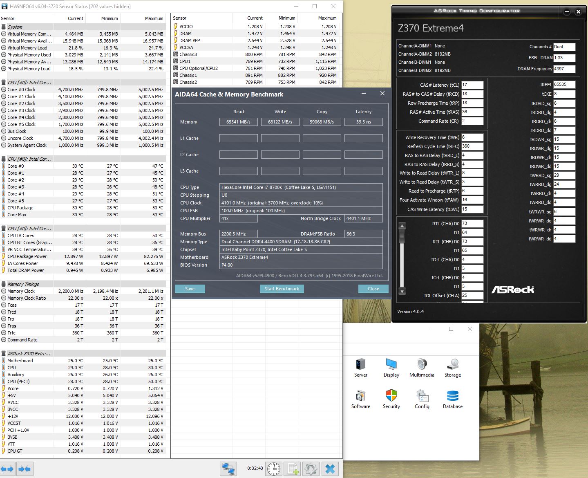Image resolution: width=588 pixels, height=478 pixels.
Task: Click the Current column header on left panel
Action: point(69,18)
